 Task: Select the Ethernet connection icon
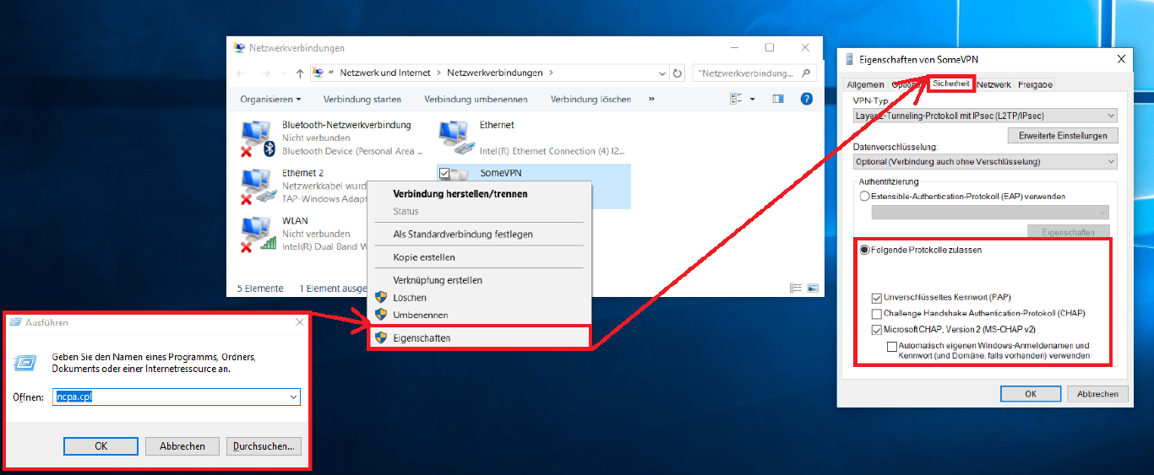455,137
